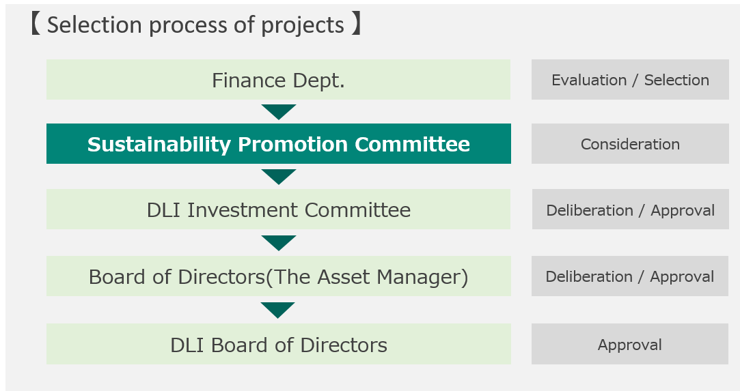The image size is (740, 391).
Task: Select the Sustainability Promotion Committee box
Action: click(279, 144)
